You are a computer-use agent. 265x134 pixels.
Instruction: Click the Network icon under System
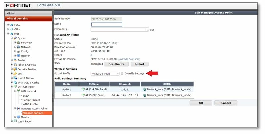[x=19, y=47]
